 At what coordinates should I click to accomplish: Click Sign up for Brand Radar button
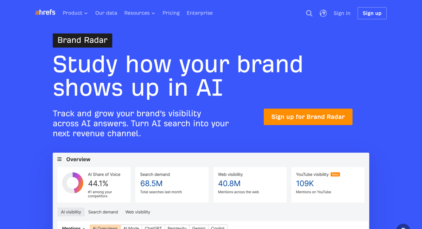coord(308,117)
